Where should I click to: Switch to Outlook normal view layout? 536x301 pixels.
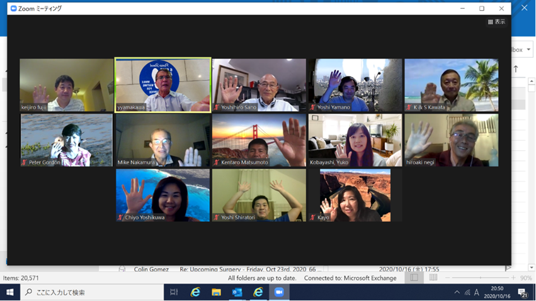[x=414, y=278]
